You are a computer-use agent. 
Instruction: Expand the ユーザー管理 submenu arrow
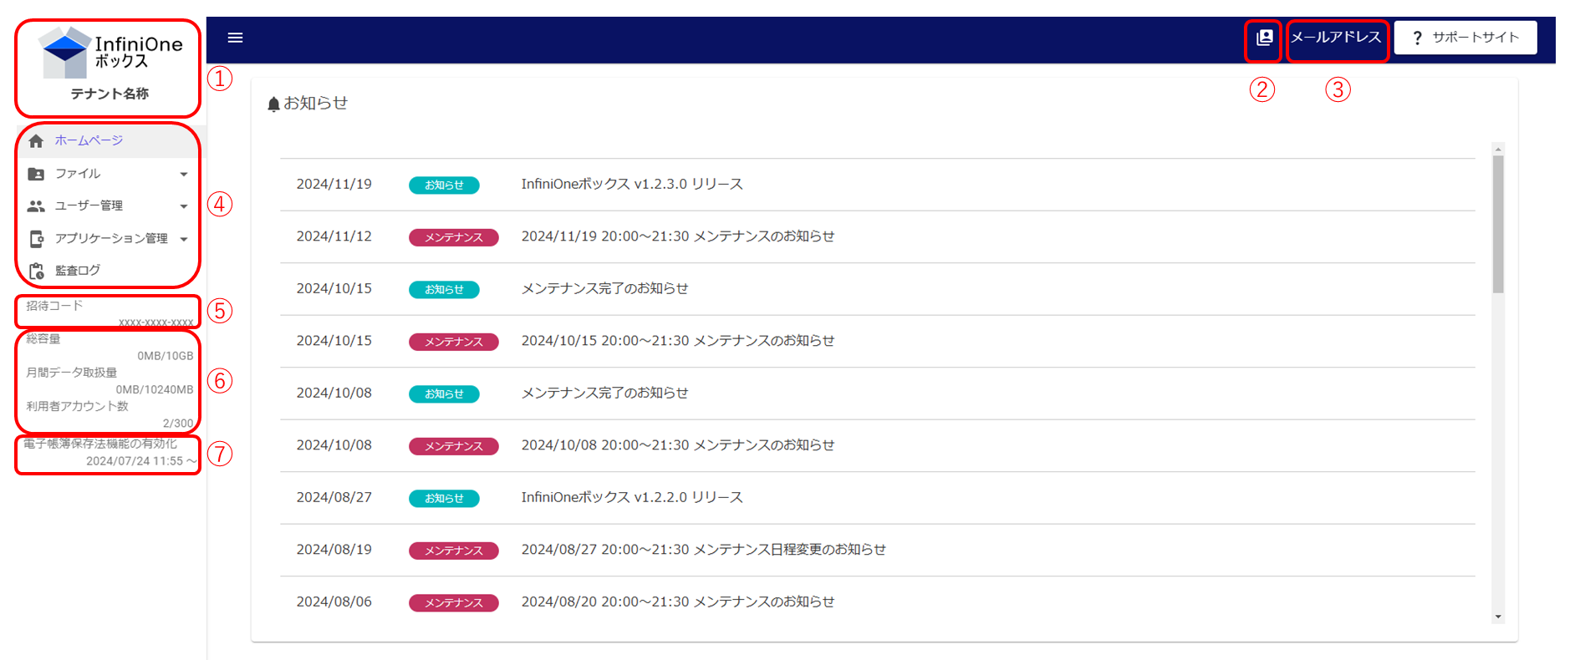pyautogui.click(x=184, y=206)
